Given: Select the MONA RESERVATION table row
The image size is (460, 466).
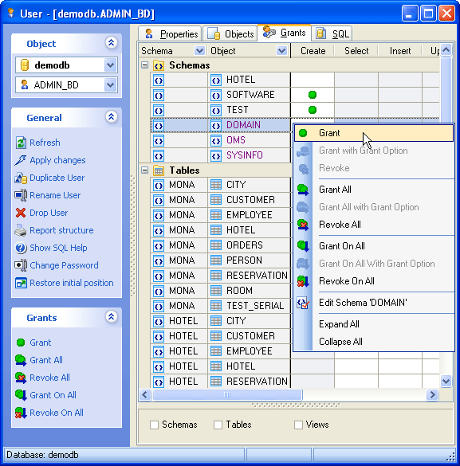Looking at the screenshot, I should [220, 276].
